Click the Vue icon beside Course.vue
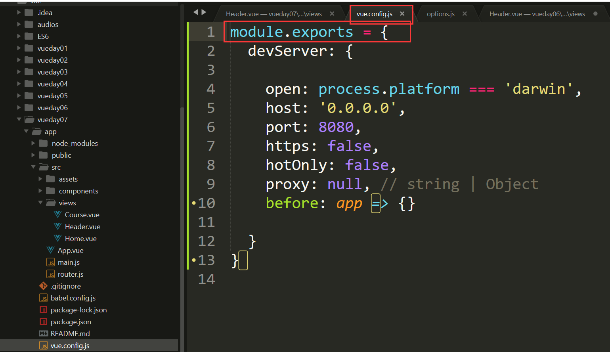 [x=57, y=214]
